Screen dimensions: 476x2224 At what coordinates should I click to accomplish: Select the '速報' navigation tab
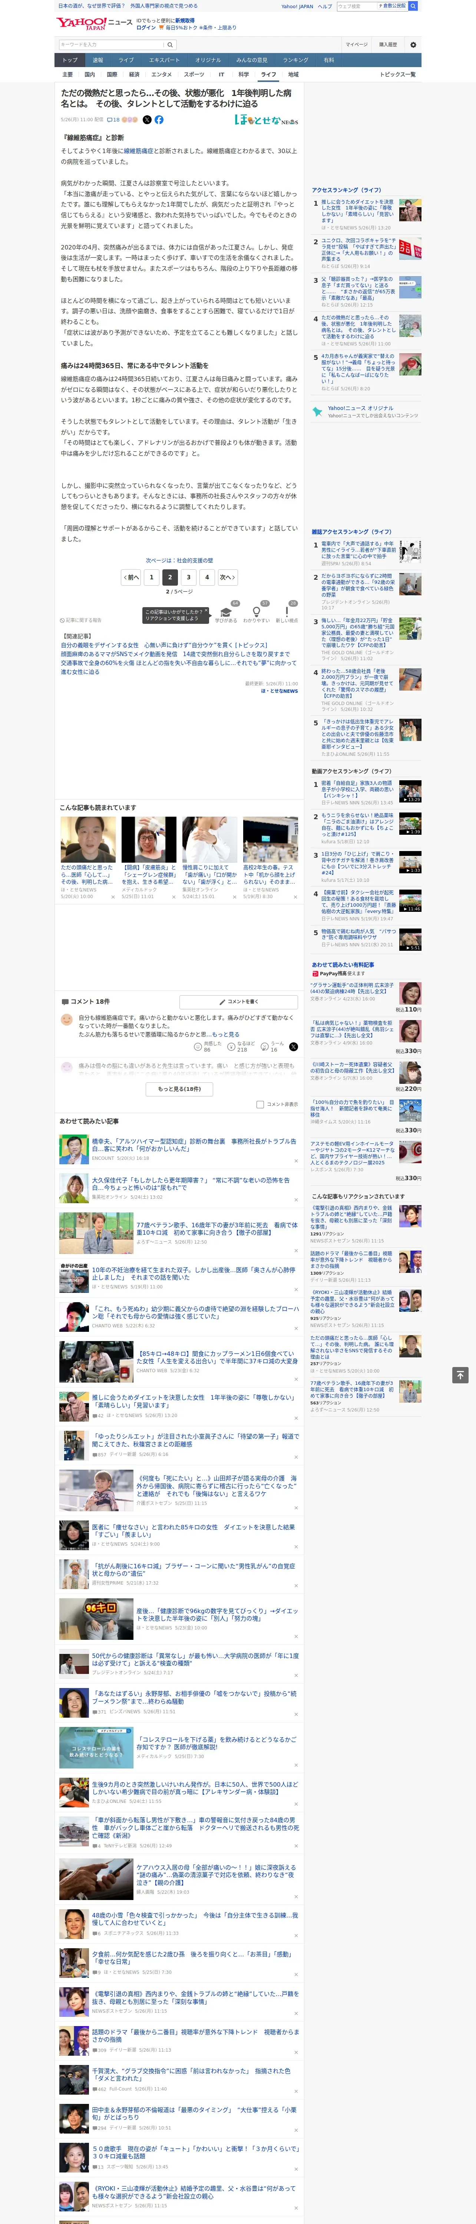tap(97, 60)
